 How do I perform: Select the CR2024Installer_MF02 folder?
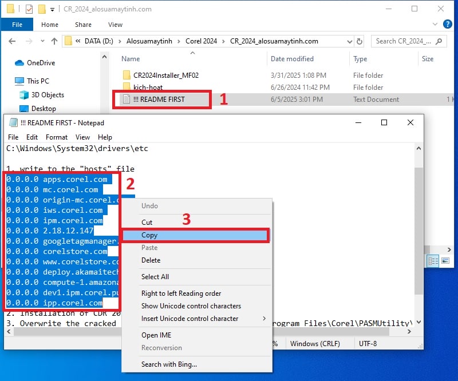166,76
